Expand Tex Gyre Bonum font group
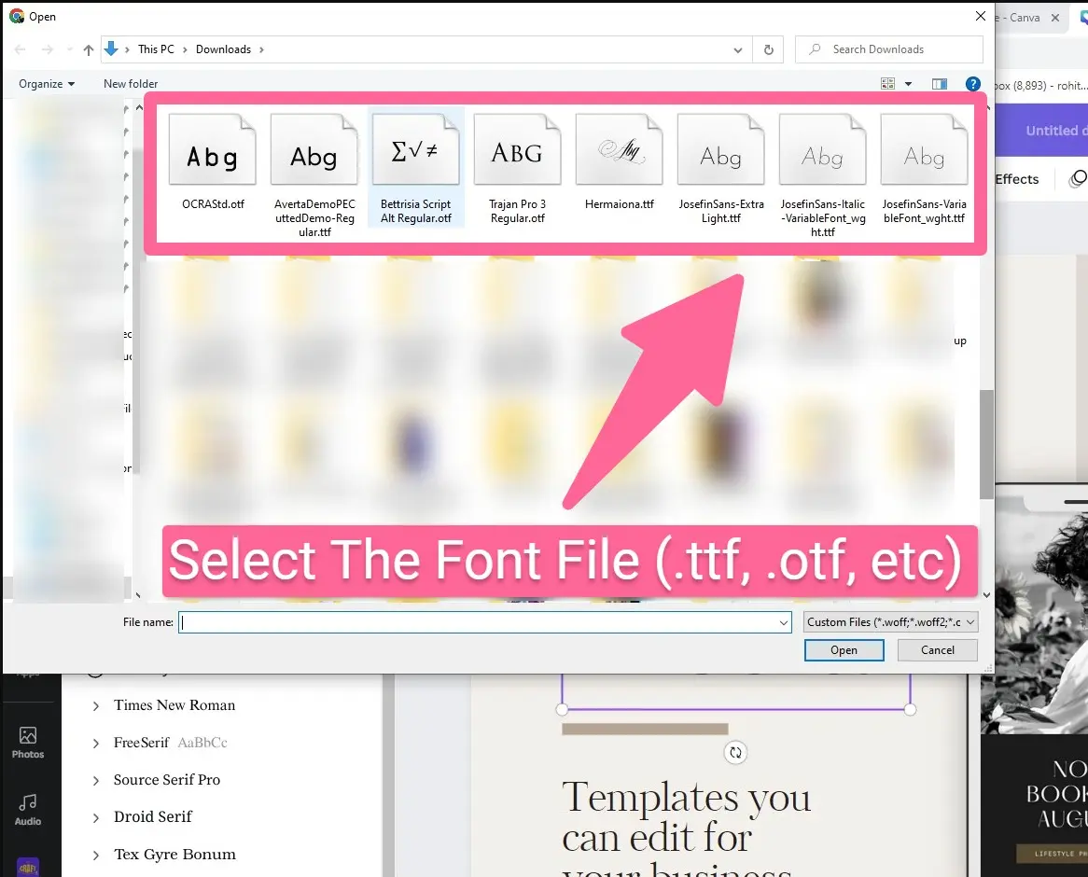This screenshot has height=877, width=1088. pos(96,855)
